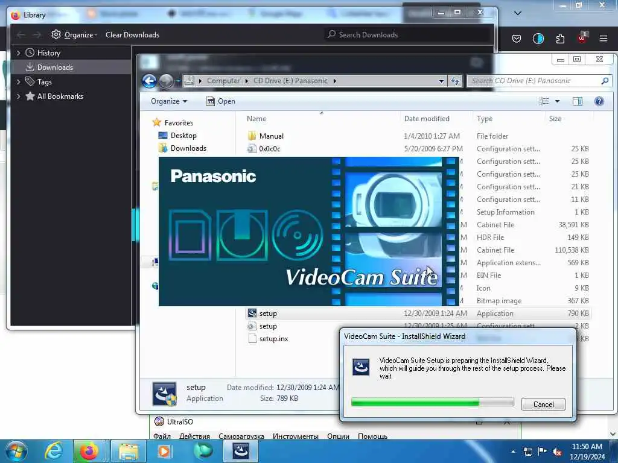Screen dimensions: 618x463
Task: Open UltraISO Помощь menu
Action: (x=372, y=436)
